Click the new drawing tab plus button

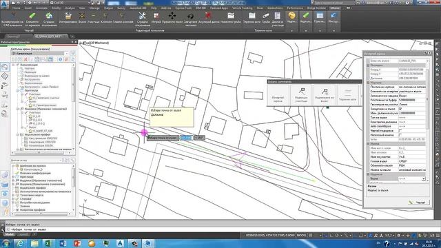(72, 37)
